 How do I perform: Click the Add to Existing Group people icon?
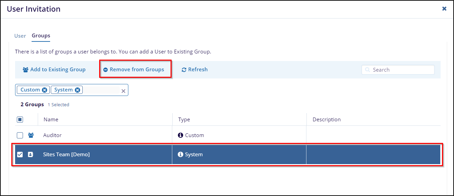click(26, 70)
